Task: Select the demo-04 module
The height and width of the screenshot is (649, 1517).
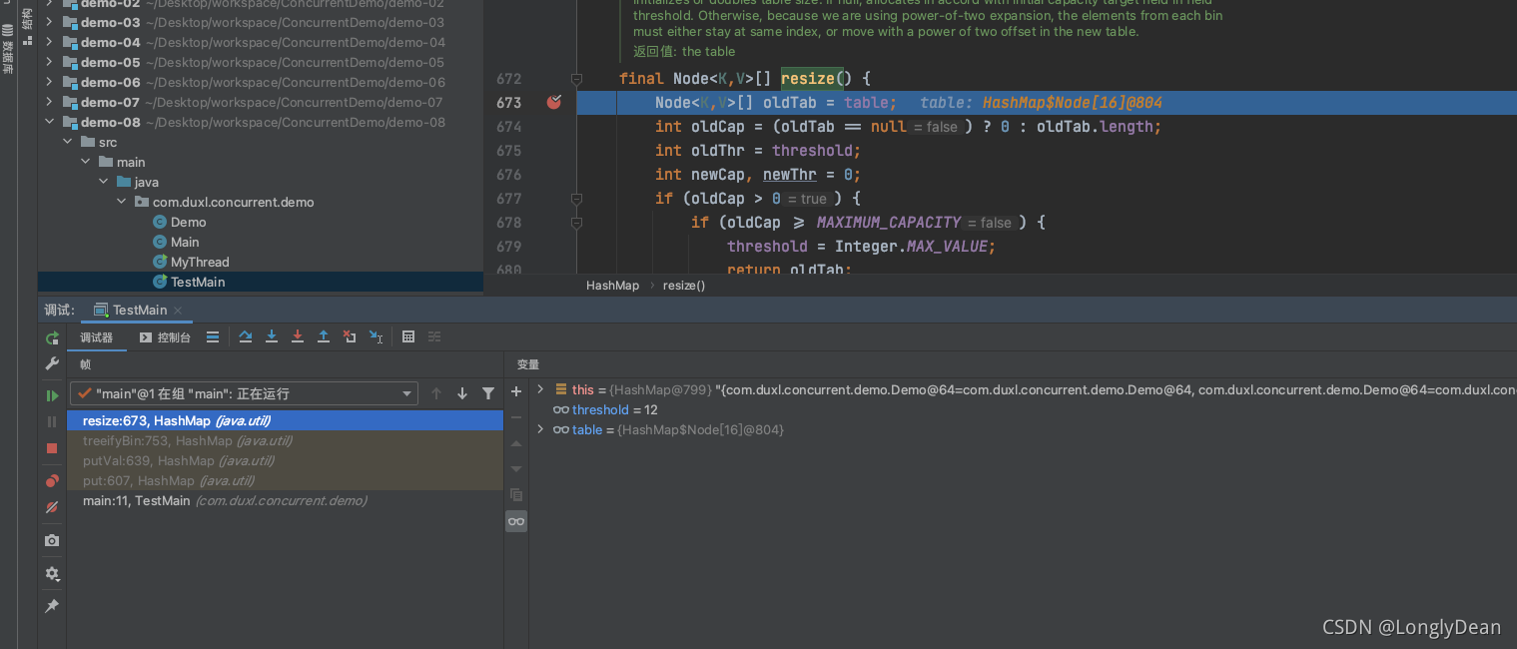Action: [x=262, y=42]
